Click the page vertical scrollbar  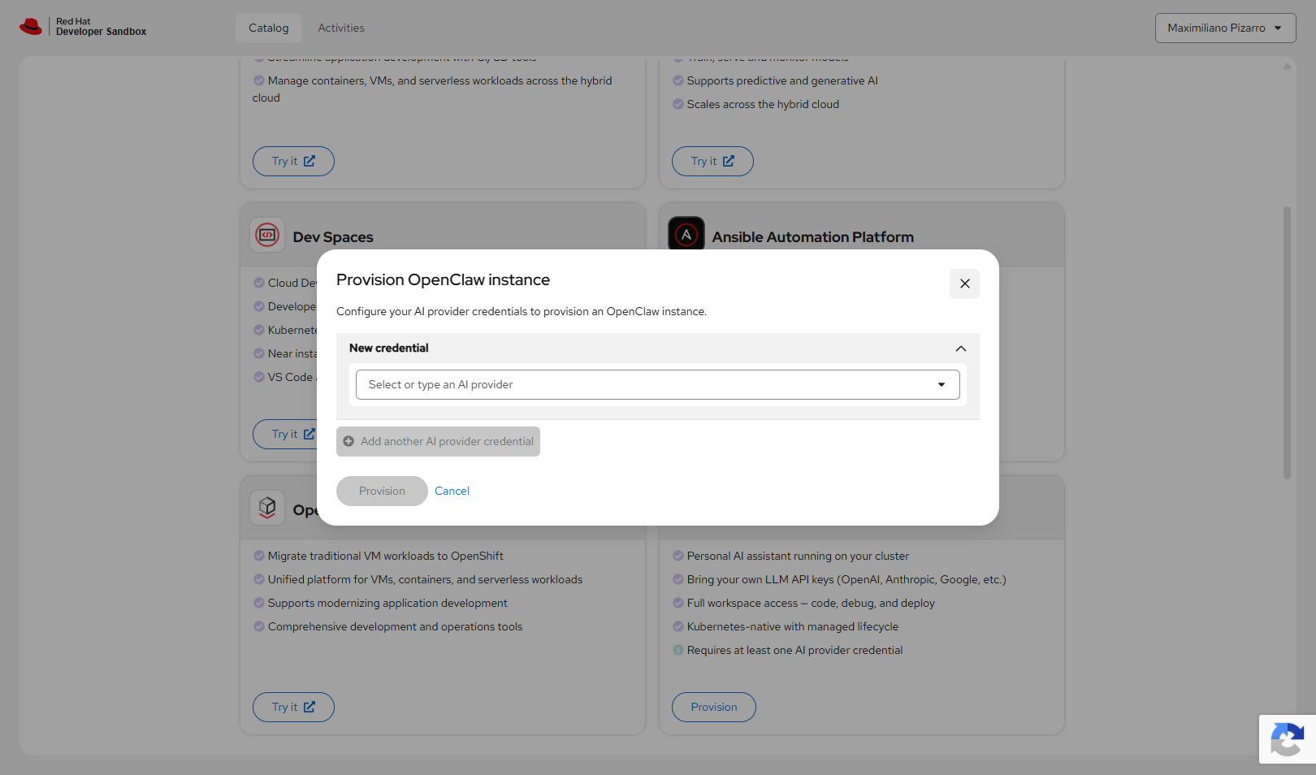1287,343
